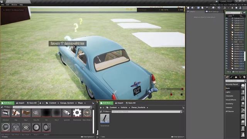Viewport: 247px width, 139px height.
Task: Toggle visibility of the first Cylinder actor
Action: point(227,18)
